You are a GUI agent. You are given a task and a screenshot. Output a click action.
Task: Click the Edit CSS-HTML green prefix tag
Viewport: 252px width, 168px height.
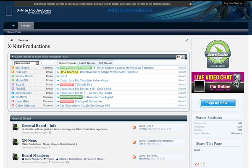pyautogui.click(x=71, y=97)
